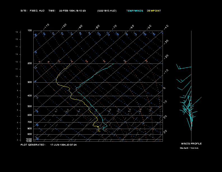Click the 2 tick on the height axis
Screen dimensions: 222x172
click(x=18, y=128)
